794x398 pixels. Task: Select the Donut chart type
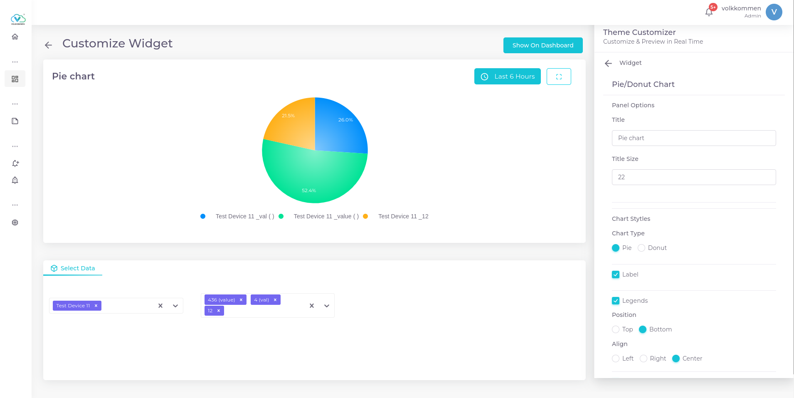coord(641,248)
